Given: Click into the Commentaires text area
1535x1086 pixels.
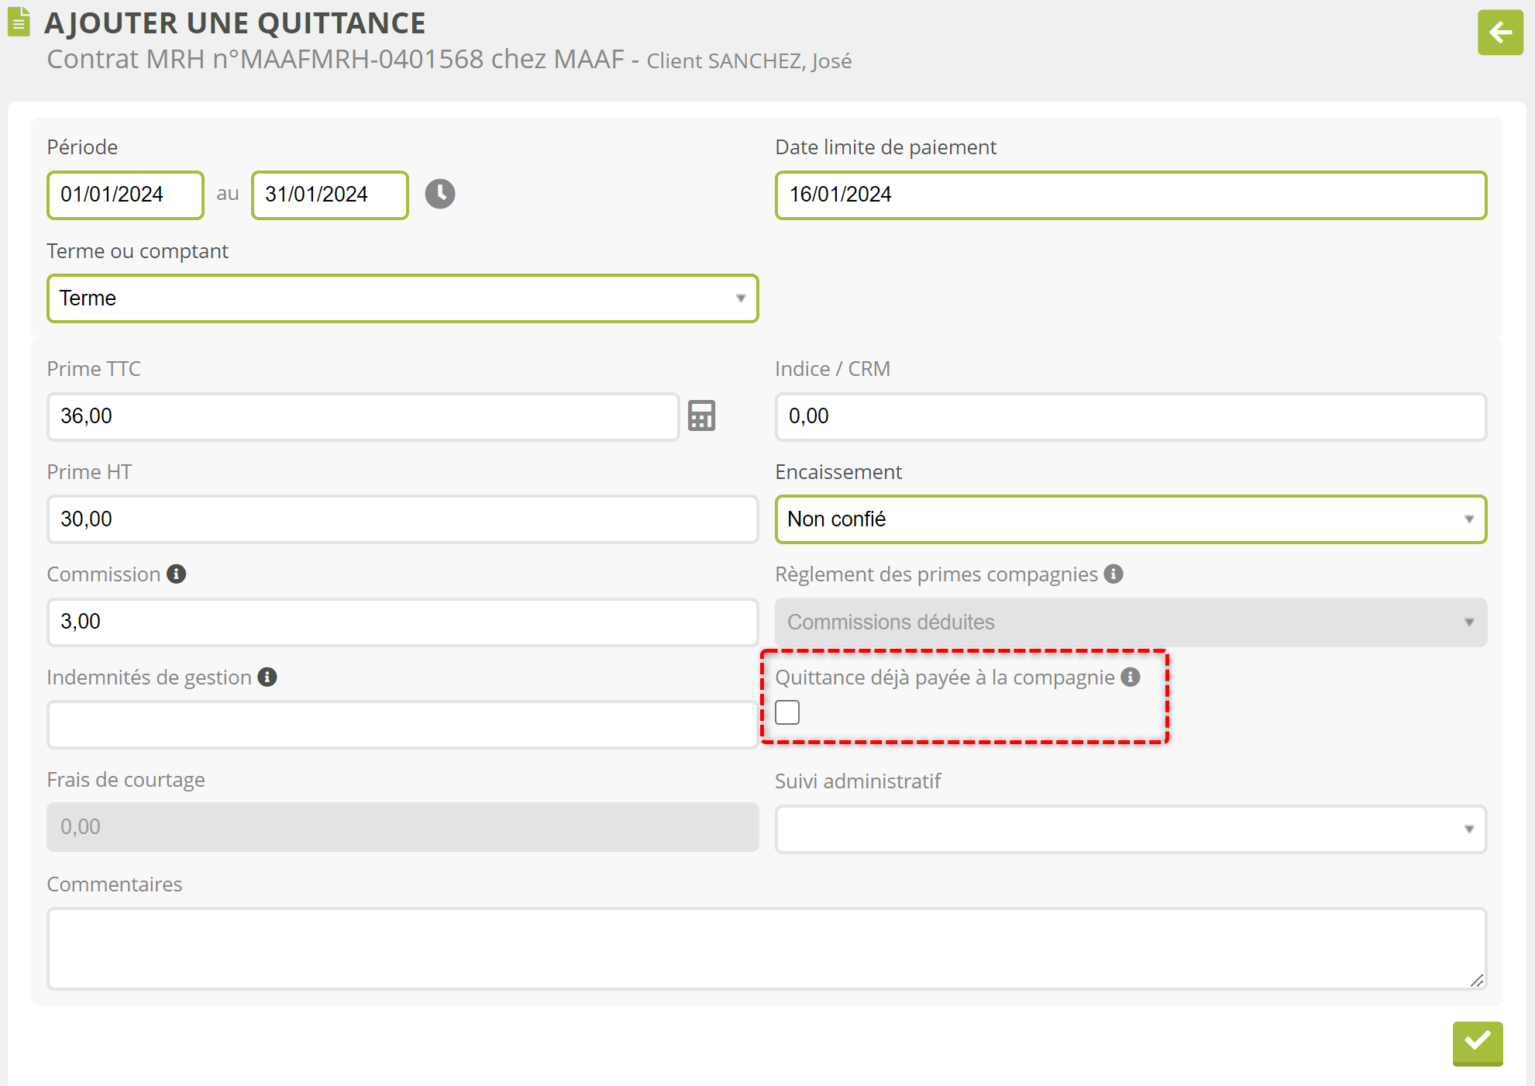Looking at the screenshot, I should point(766,949).
